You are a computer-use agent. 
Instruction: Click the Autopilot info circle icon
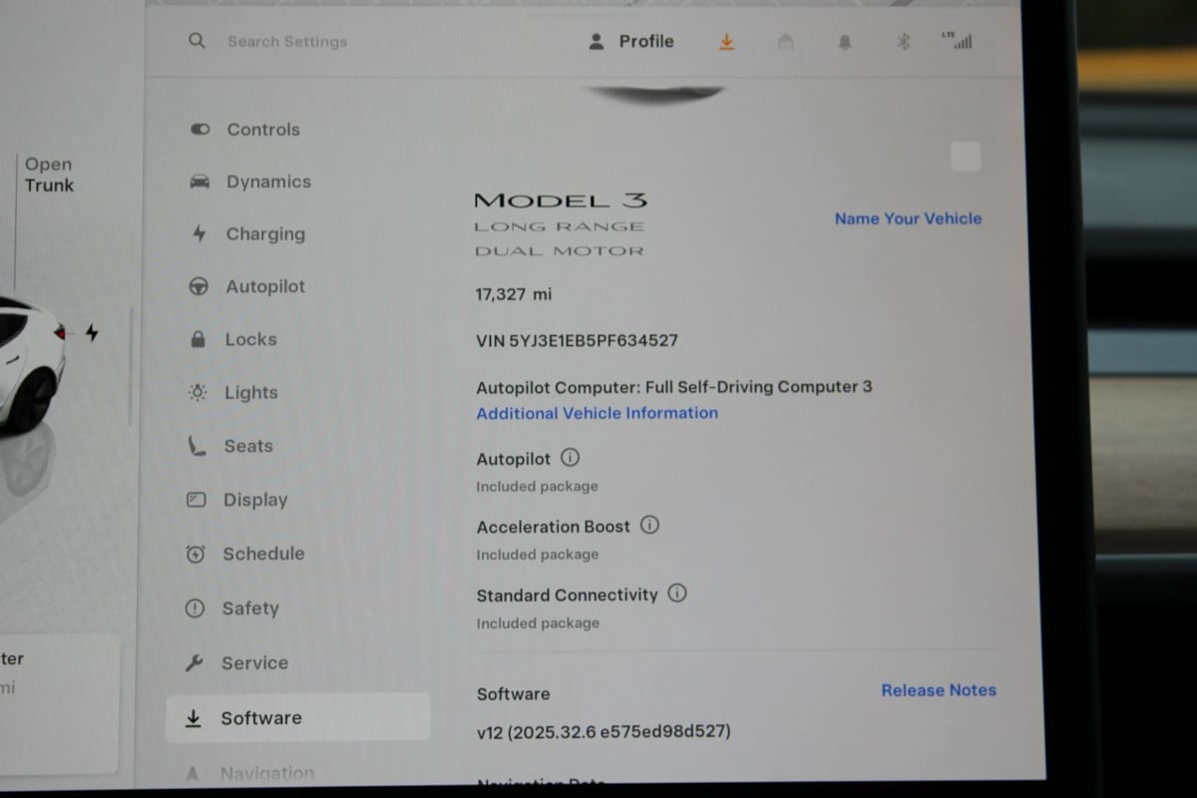(x=570, y=458)
